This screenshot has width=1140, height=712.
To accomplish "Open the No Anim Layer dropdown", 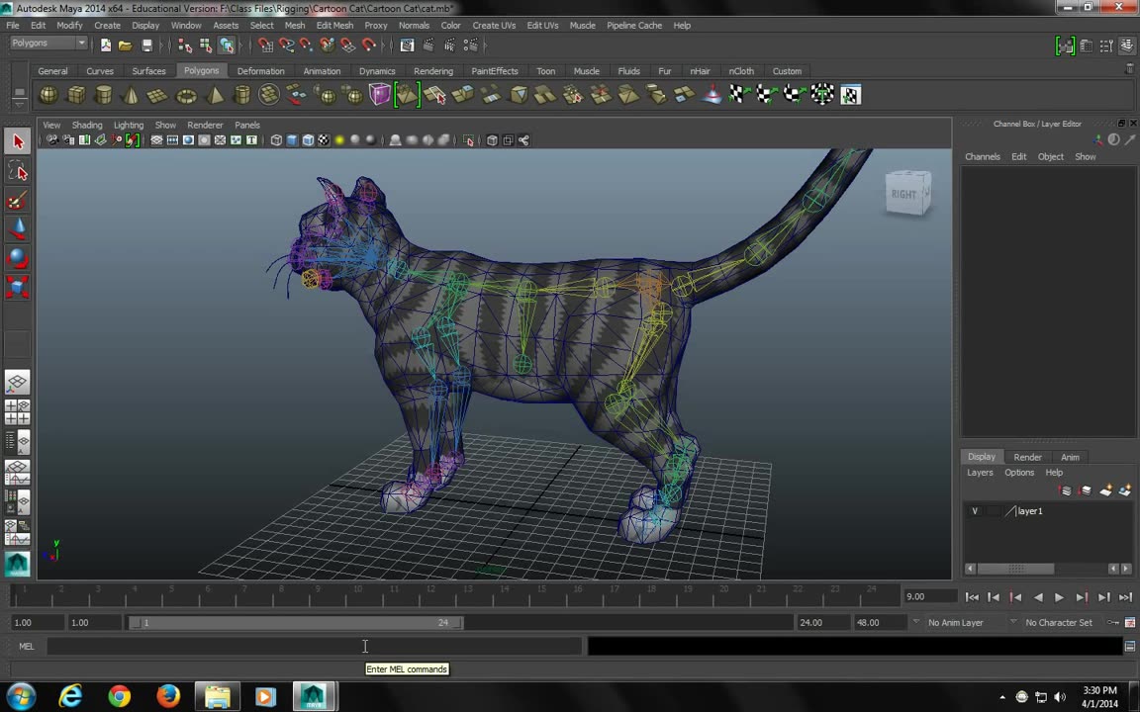I will (x=955, y=622).
